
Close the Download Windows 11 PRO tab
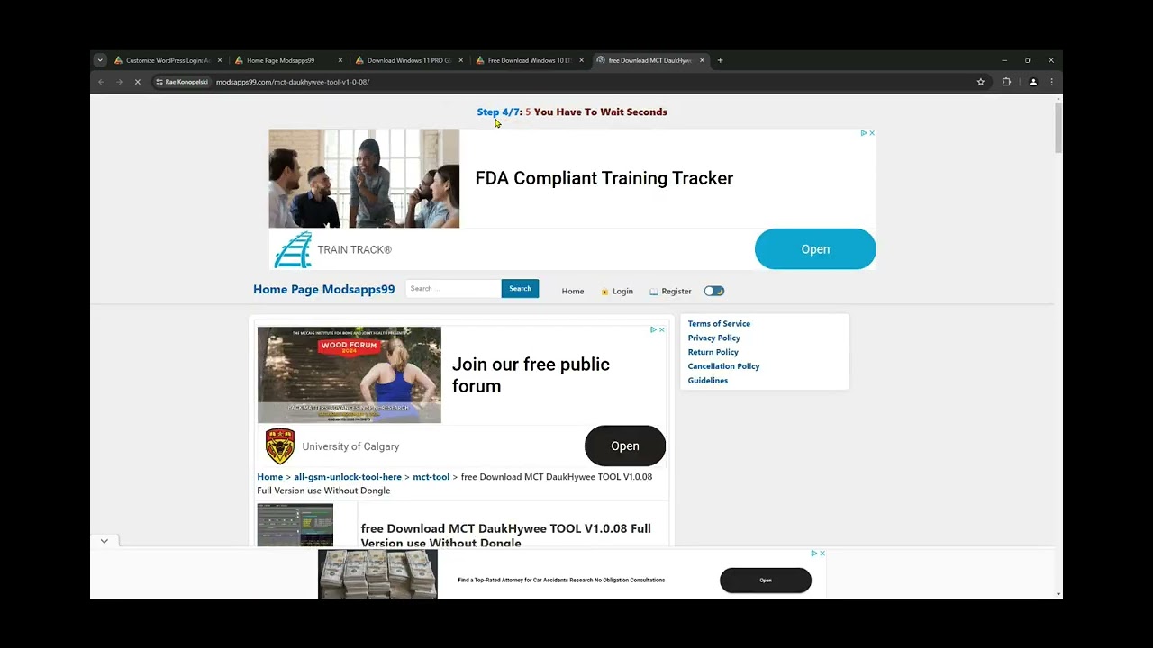tap(460, 60)
